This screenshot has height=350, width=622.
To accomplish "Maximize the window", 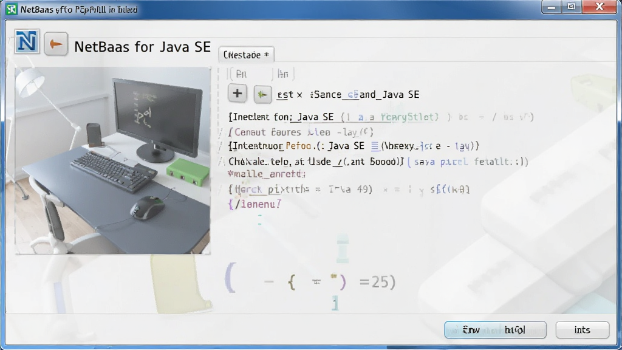I will pyautogui.click(x=571, y=7).
